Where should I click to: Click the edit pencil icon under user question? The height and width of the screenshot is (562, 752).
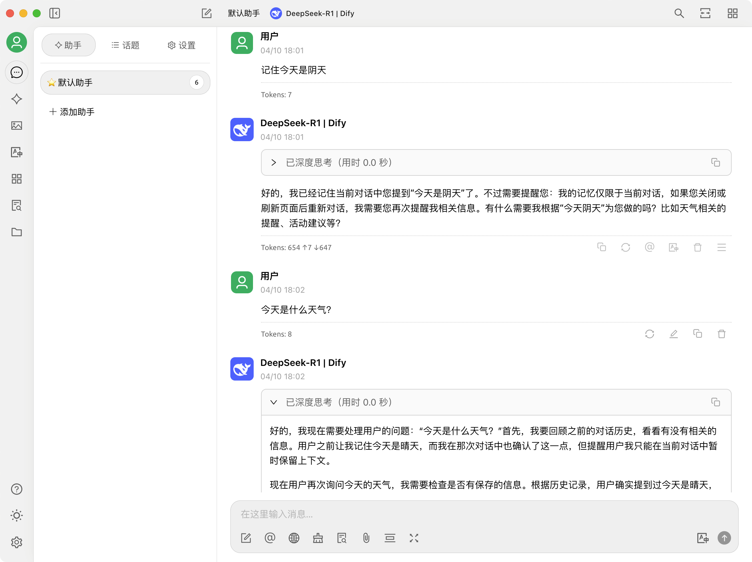(673, 334)
